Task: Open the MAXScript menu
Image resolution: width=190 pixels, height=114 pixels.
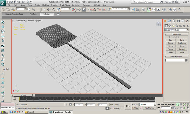Action: pos(97,5)
